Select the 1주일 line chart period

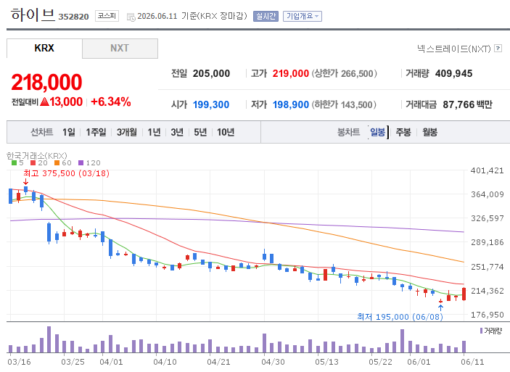96,132
